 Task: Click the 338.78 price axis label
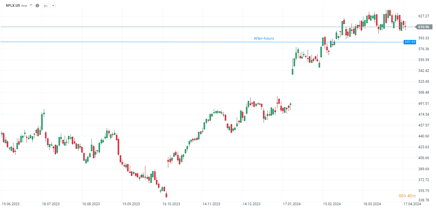click(423, 200)
